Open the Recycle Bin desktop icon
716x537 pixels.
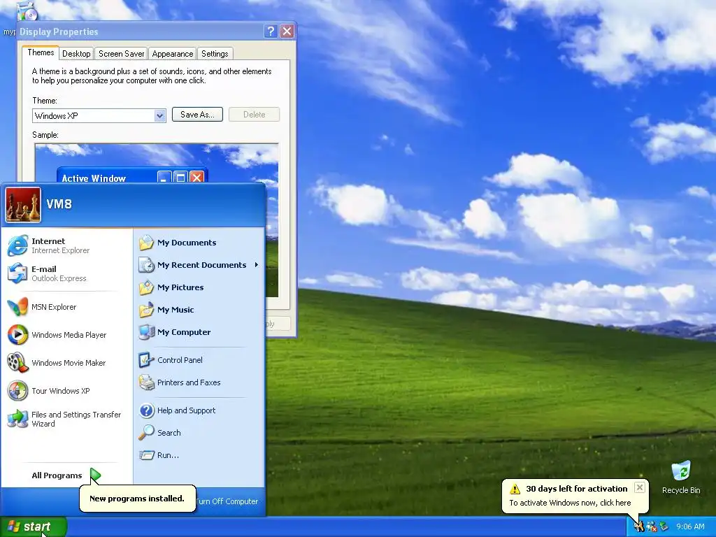click(x=681, y=477)
